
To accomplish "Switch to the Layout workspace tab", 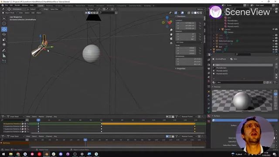I will (41, 6).
